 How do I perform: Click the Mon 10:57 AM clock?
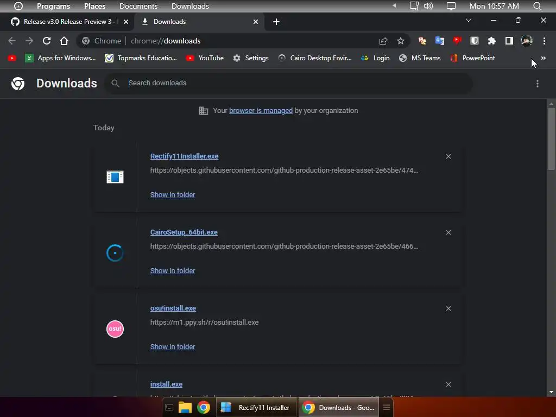pyautogui.click(x=494, y=6)
